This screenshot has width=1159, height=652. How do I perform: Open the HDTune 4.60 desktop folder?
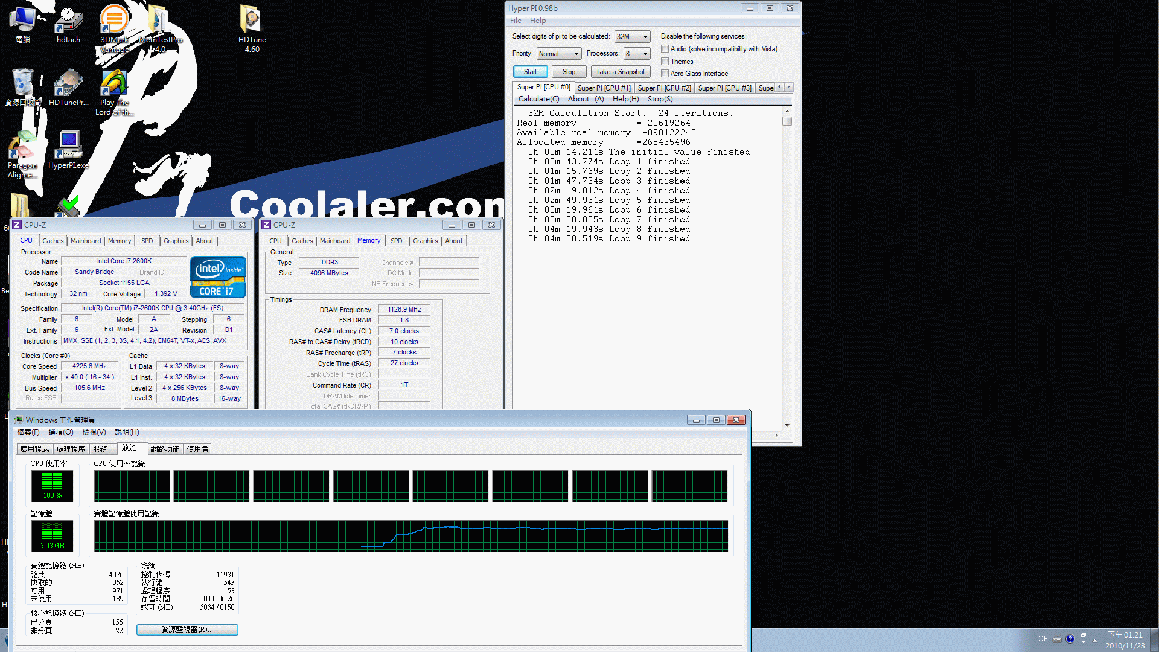pyautogui.click(x=252, y=29)
